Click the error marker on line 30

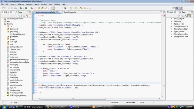point(34,85)
